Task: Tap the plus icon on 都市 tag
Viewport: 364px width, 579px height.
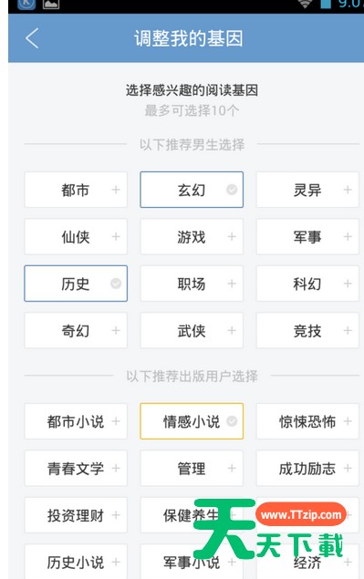Action: tap(116, 190)
